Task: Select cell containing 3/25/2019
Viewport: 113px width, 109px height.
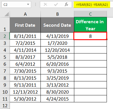Action: click(x=57, y=78)
